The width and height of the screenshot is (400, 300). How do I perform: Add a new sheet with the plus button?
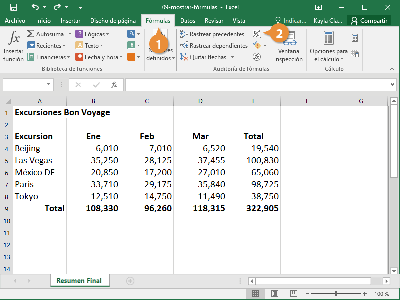point(130,281)
